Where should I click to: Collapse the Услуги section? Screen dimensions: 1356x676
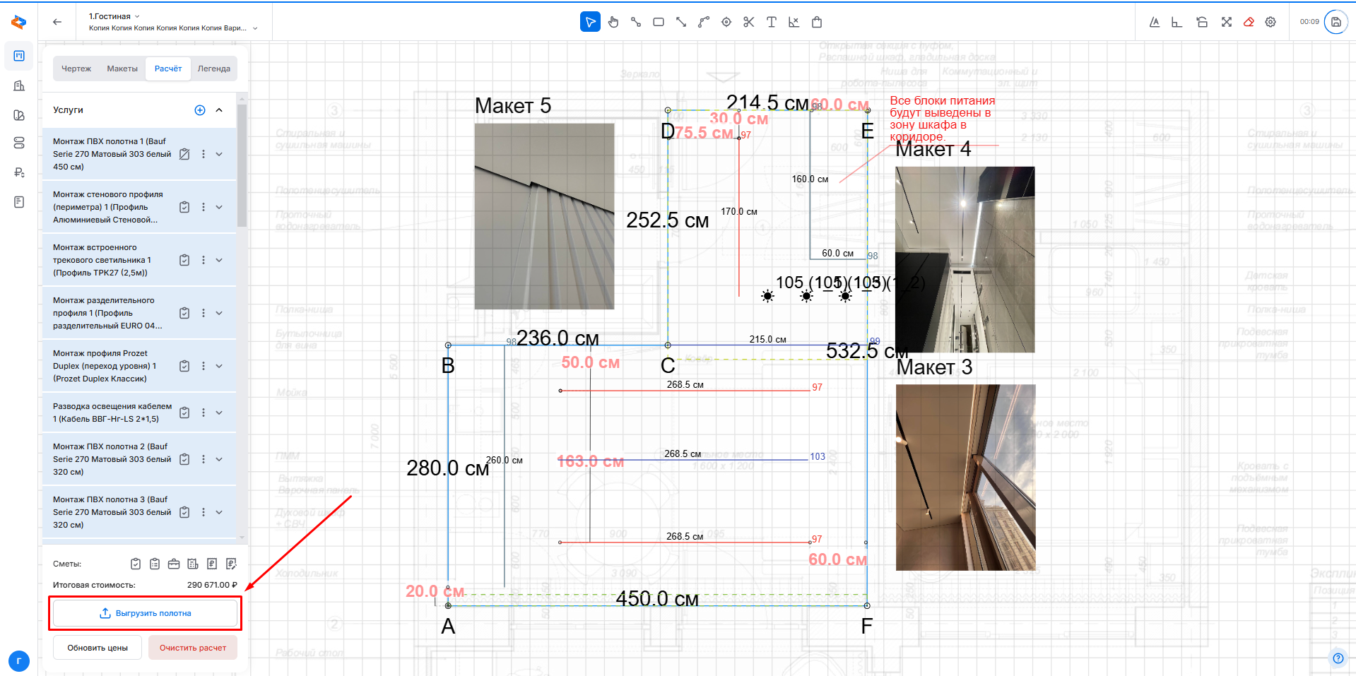click(219, 110)
